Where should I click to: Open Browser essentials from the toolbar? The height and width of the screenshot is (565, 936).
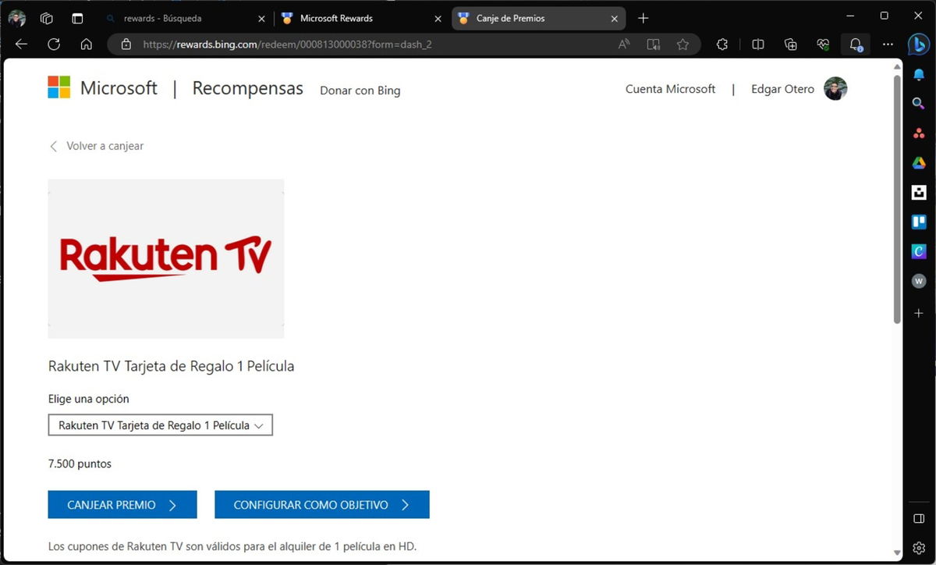pyautogui.click(x=822, y=44)
